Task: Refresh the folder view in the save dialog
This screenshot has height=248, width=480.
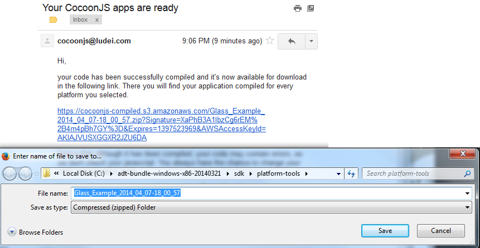Action: [x=351, y=173]
